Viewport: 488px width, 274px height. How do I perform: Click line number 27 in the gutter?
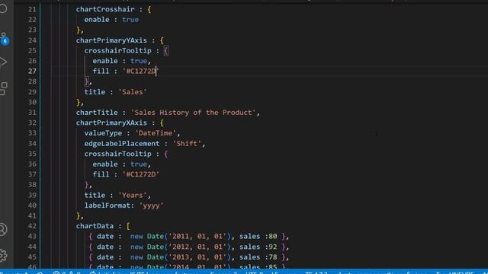click(x=32, y=71)
